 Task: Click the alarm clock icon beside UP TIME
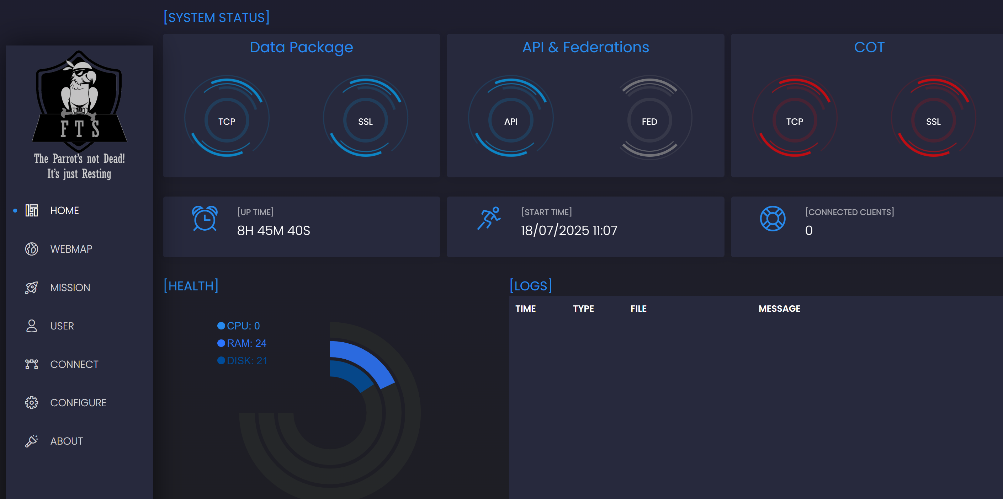(x=205, y=219)
